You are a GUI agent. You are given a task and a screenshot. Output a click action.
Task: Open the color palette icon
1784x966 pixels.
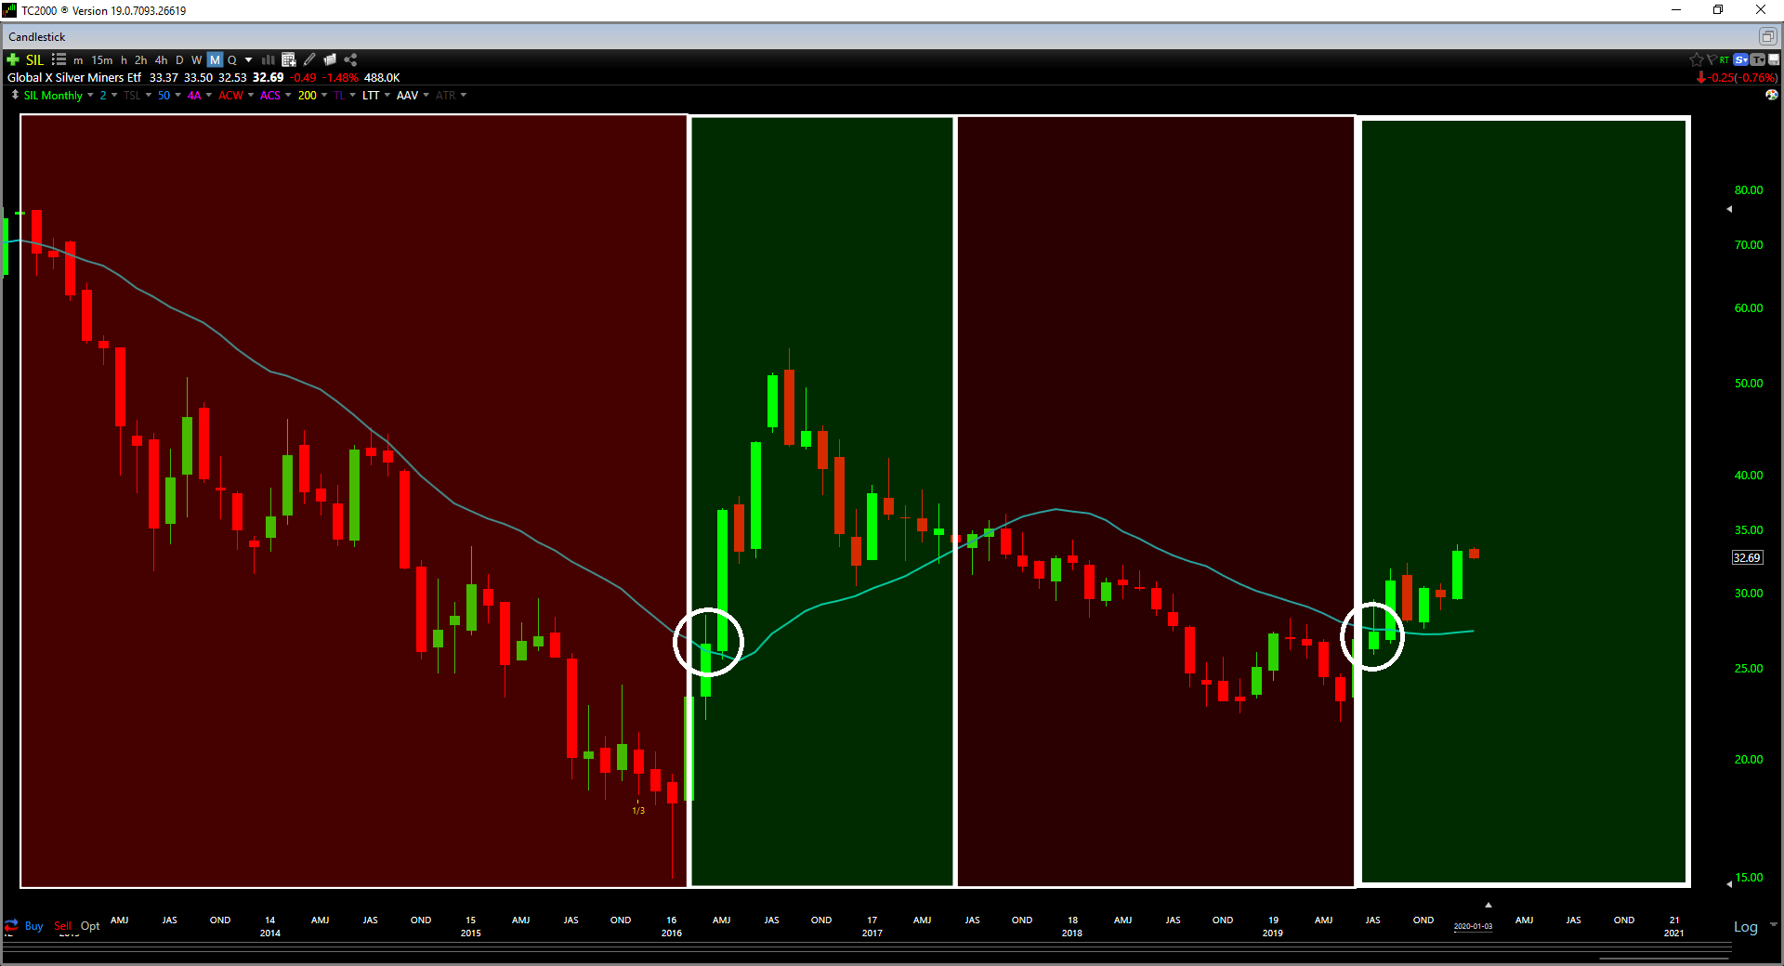(x=1771, y=95)
